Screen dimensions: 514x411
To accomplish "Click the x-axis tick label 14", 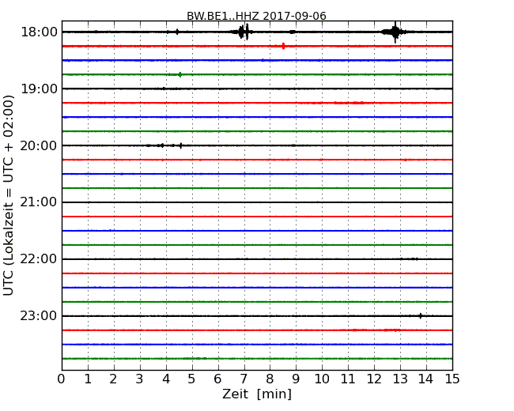I will pyautogui.click(x=426, y=379).
